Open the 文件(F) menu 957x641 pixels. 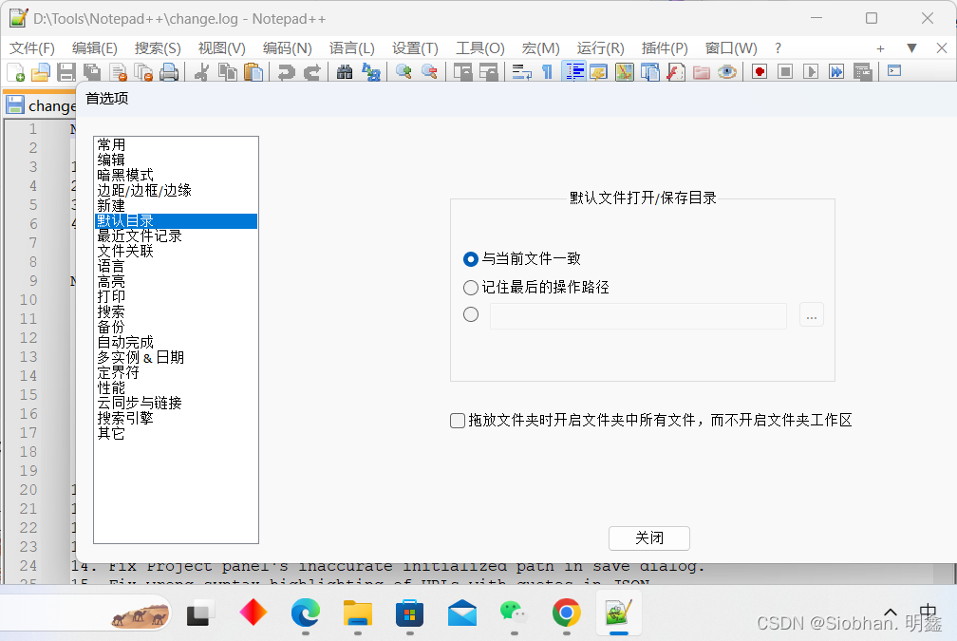[32, 48]
